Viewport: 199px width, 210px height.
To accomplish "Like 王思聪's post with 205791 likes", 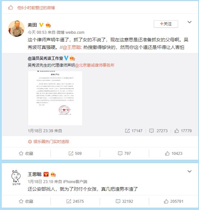I will 173,201.
